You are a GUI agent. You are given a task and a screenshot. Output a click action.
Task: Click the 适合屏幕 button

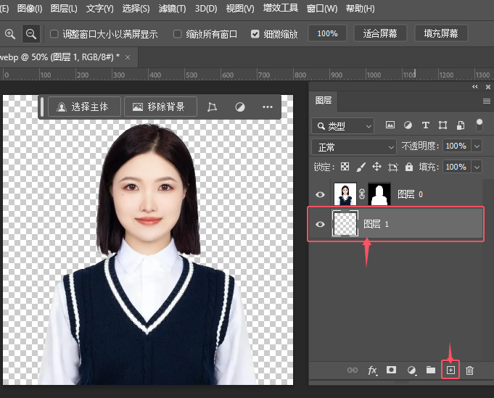pos(379,33)
